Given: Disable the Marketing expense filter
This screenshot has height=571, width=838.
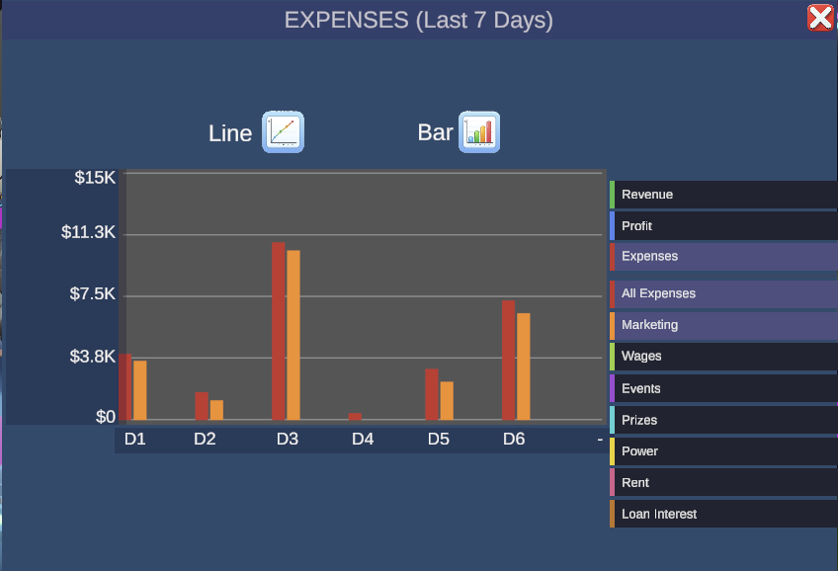Looking at the screenshot, I should pyautogui.click(x=723, y=325).
